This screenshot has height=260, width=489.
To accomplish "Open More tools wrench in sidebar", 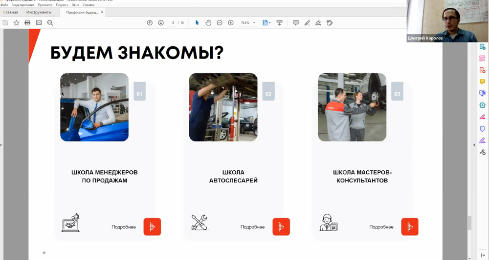I will [482, 152].
